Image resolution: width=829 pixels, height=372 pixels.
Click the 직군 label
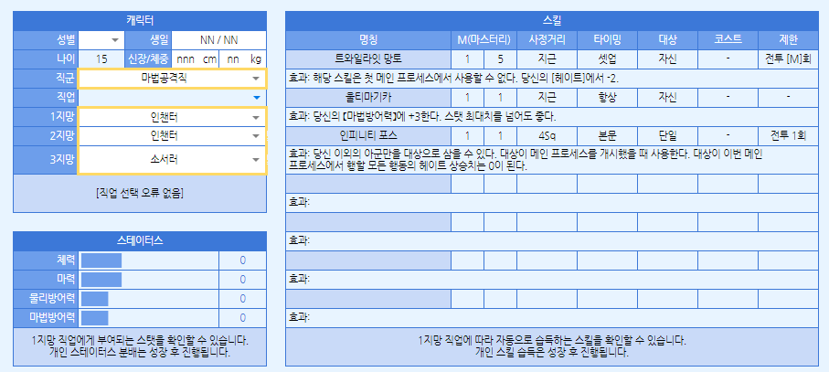[x=46, y=79]
